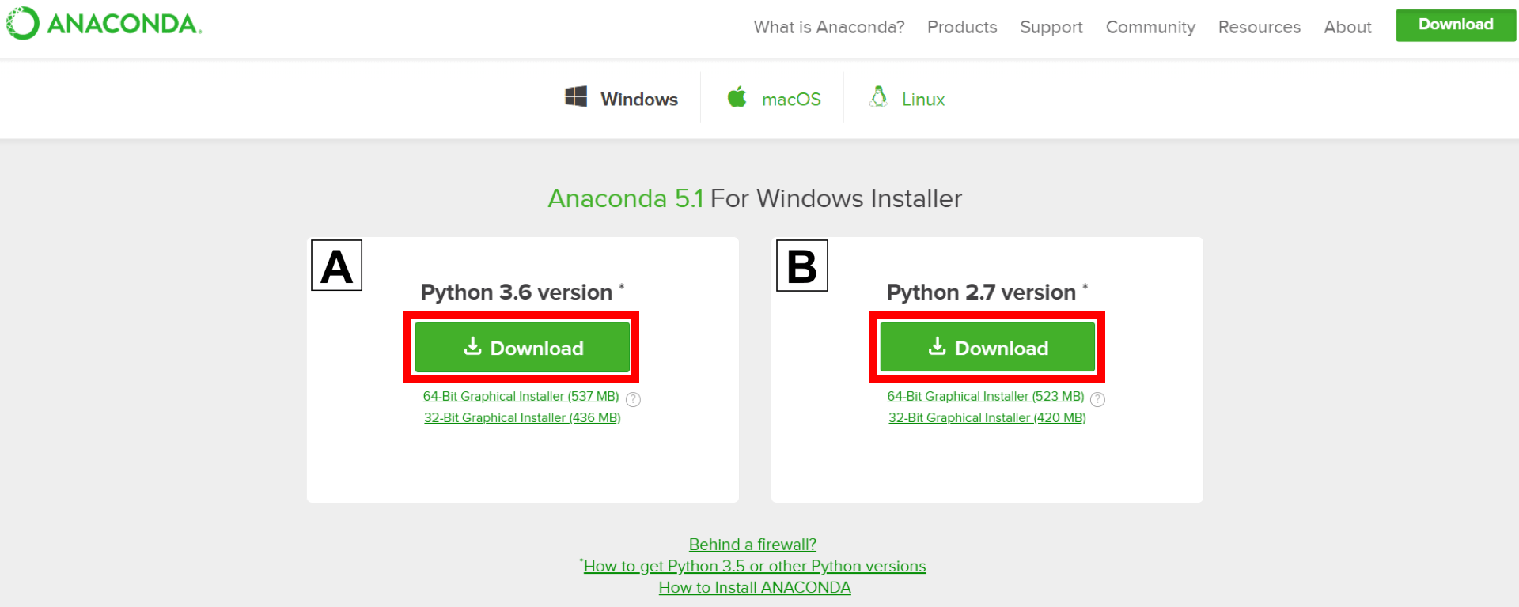Image resolution: width=1519 pixels, height=607 pixels.
Task: Open the 32-Bit Graphical Installer for Python 2.7
Action: pos(986,417)
